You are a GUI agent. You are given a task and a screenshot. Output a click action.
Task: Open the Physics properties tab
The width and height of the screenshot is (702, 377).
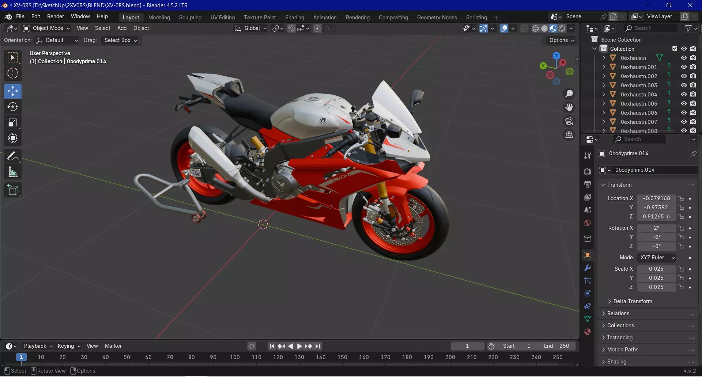point(588,293)
